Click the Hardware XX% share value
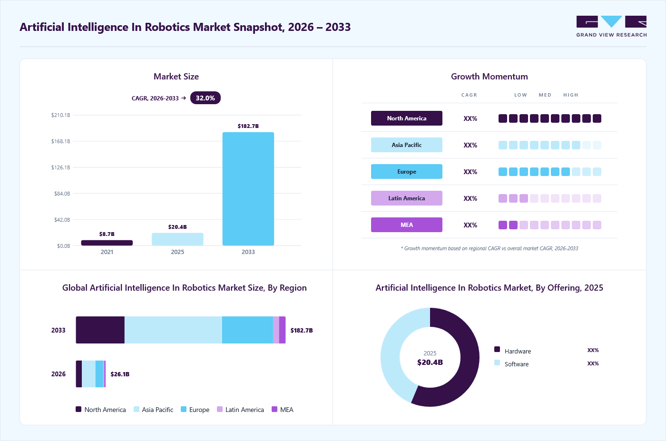Screen dimensions: 666x441 (x=593, y=350)
